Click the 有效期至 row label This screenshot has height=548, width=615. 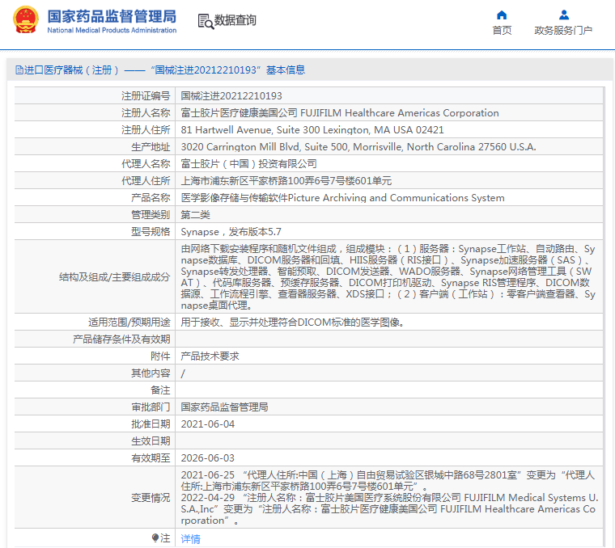[151, 458]
